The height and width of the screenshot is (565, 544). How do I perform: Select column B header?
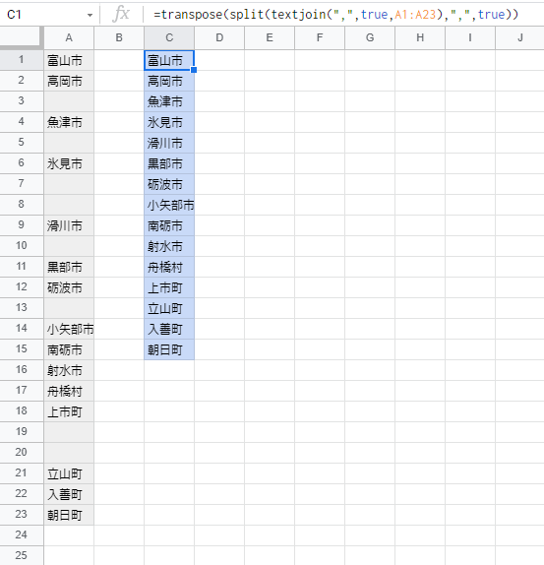pyautogui.click(x=119, y=37)
